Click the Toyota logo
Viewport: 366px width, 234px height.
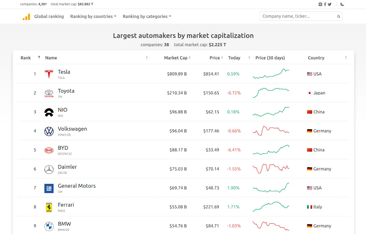coord(49,93)
